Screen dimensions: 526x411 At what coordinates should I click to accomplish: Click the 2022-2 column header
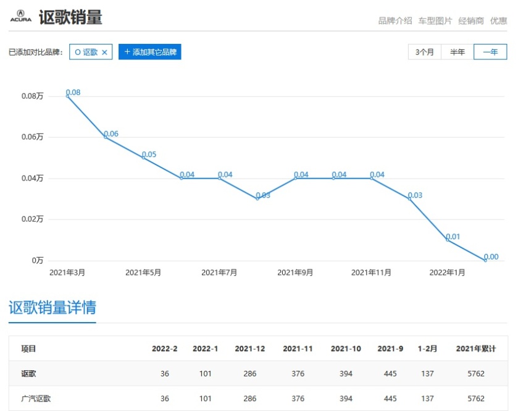pyautogui.click(x=164, y=349)
